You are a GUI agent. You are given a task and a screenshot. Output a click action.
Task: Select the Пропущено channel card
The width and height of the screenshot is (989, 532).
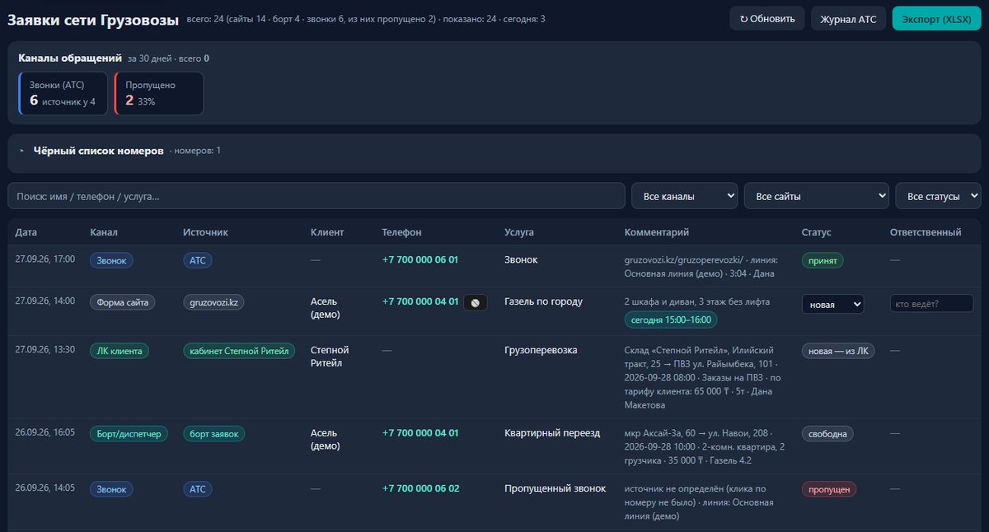click(158, 93)
